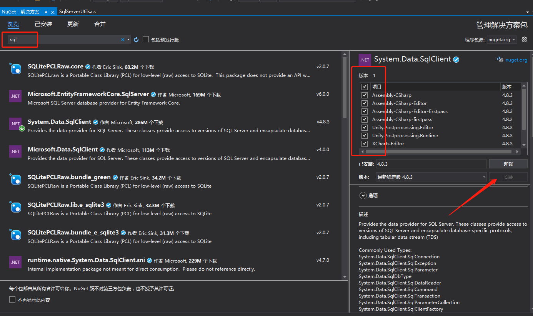Click the project list scroll-down arrow
This screenshot has width=533, height=316.
coord(524,145)
